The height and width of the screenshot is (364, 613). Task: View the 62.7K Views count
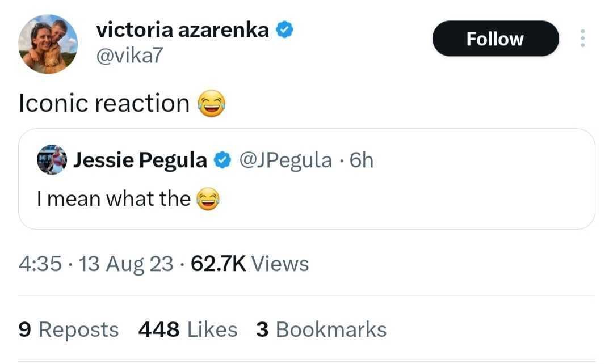[x=250, y=264]
